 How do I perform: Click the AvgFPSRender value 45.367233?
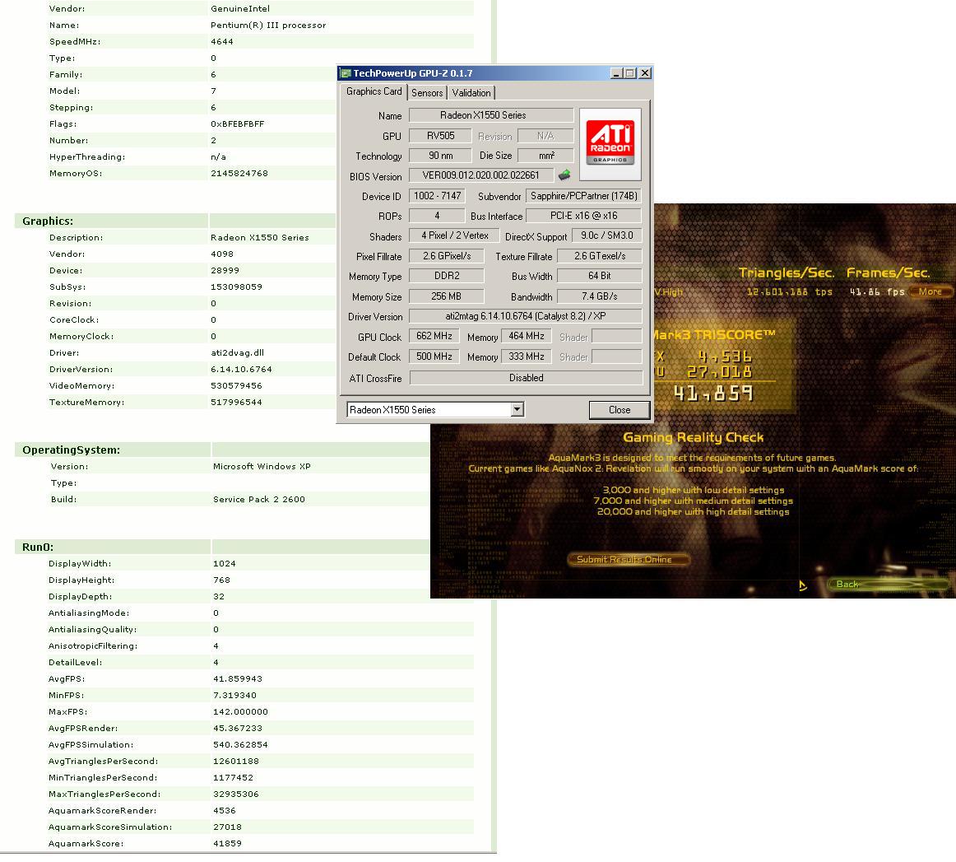[x=238, y=728]
